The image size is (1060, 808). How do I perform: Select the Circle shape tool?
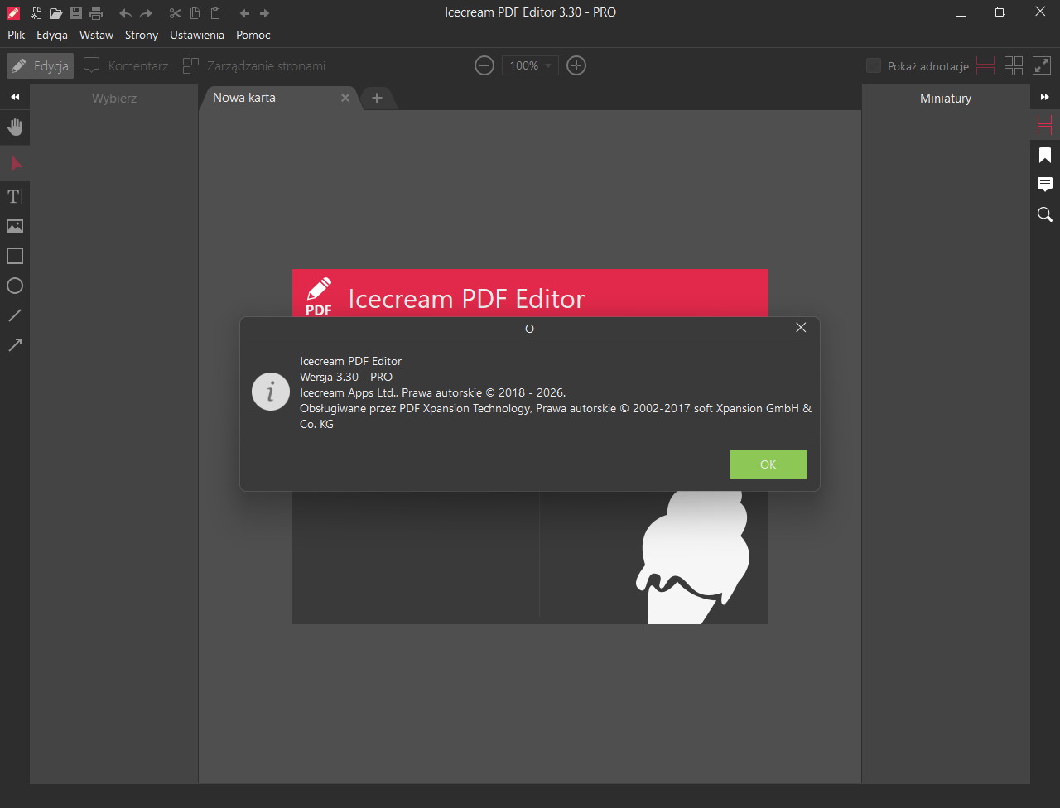click(15, 286)
